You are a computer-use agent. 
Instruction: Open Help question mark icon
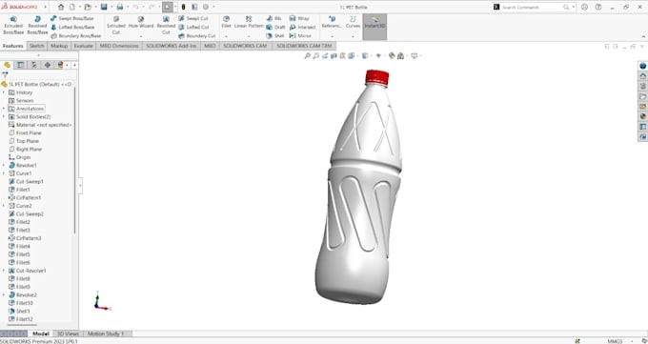tap(598, 7)
